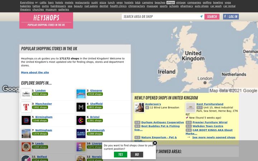Click the pink Search button
Screen dimensions: 258x161
point(212,16)
